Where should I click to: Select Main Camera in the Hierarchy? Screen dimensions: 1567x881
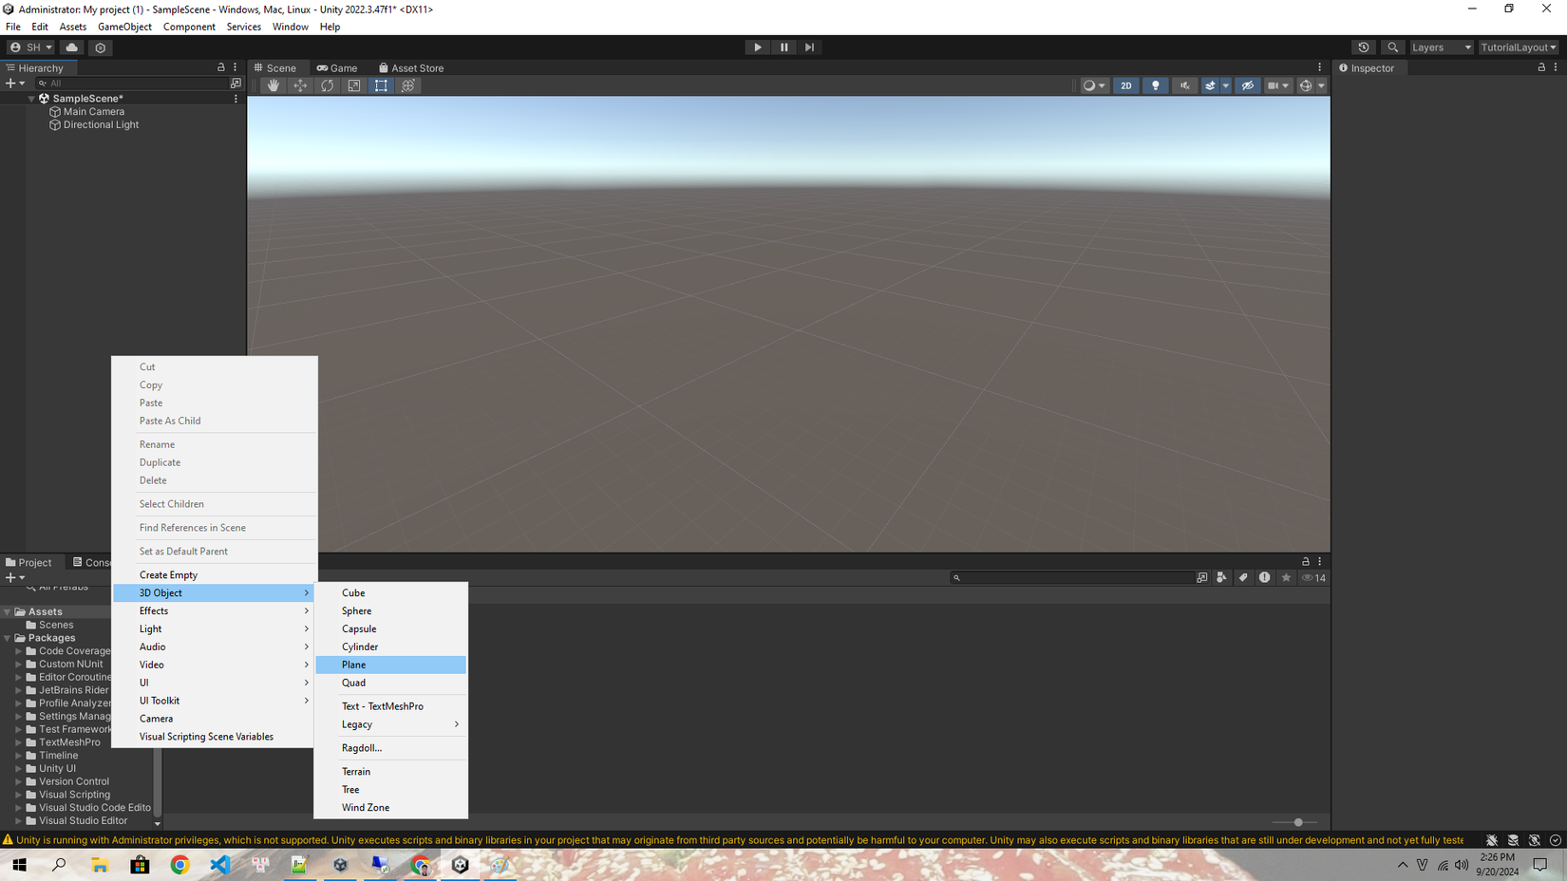pyautogui.click(x=94, y=112)
